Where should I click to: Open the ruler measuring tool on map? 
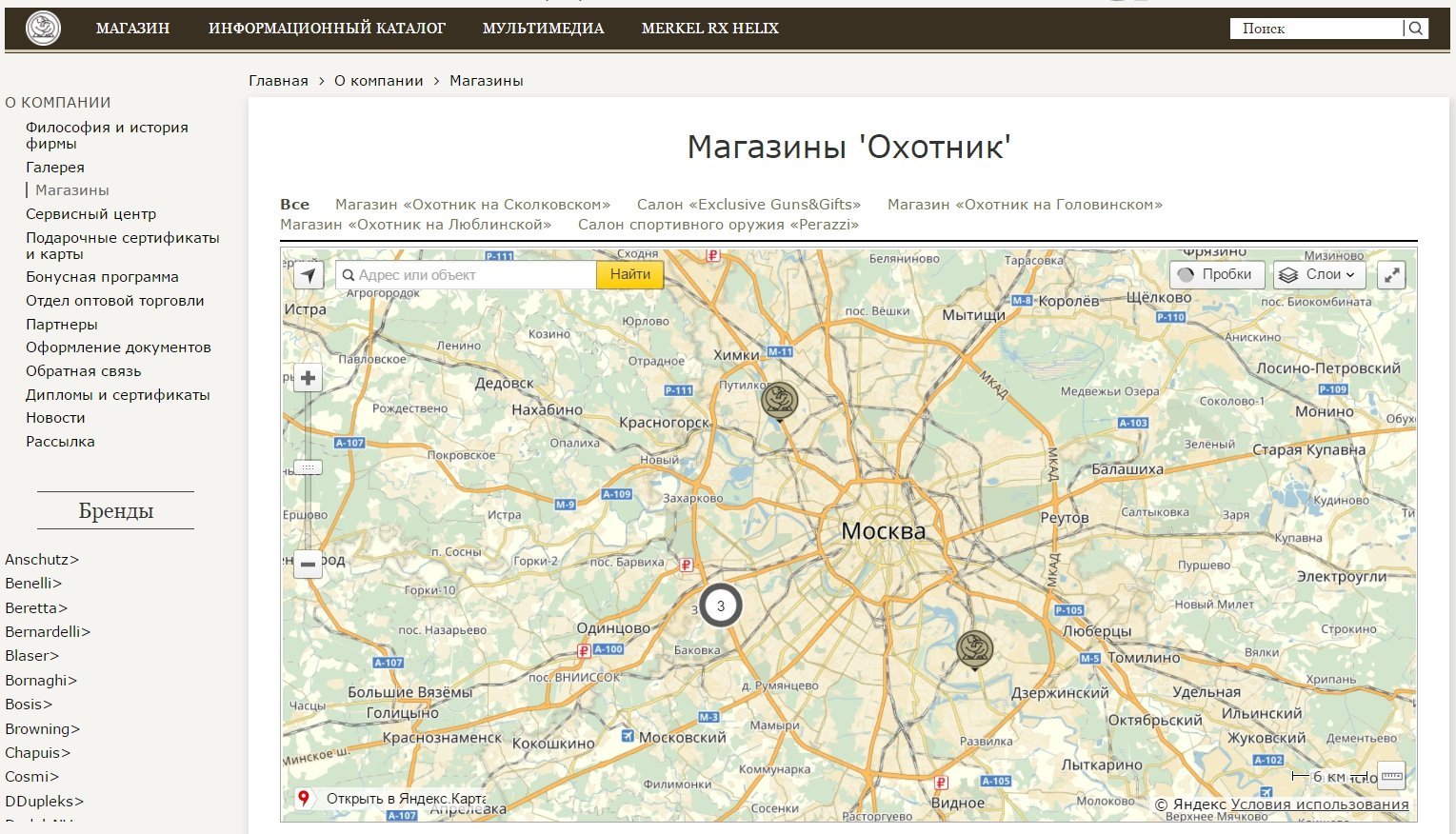tap(1391, 775)
